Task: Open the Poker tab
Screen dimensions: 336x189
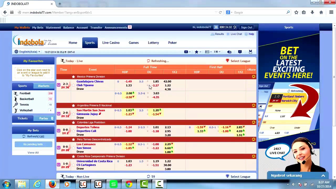Action: click(172, 43)
